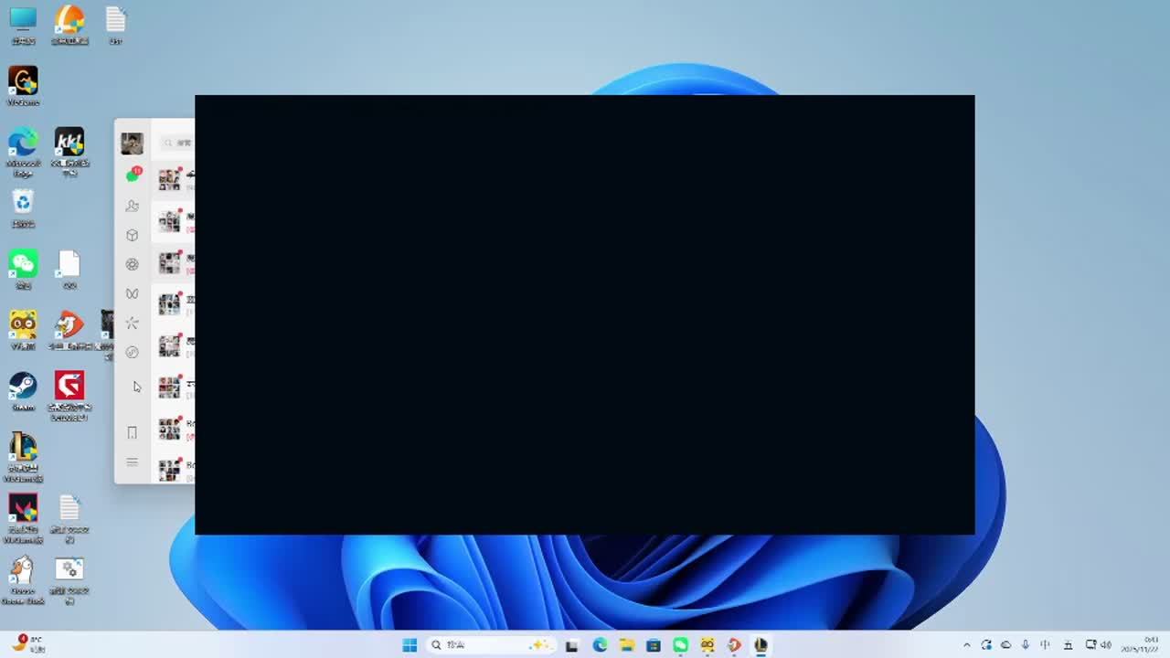Select the first conversation in chat list
The height and width of the screenshot is (658, 1170).
pyautogui.click(x=175, y=179)
